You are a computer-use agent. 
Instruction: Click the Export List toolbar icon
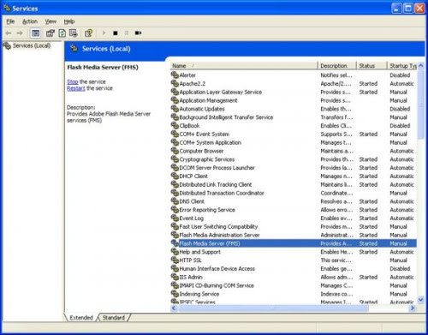pos(74,33)
